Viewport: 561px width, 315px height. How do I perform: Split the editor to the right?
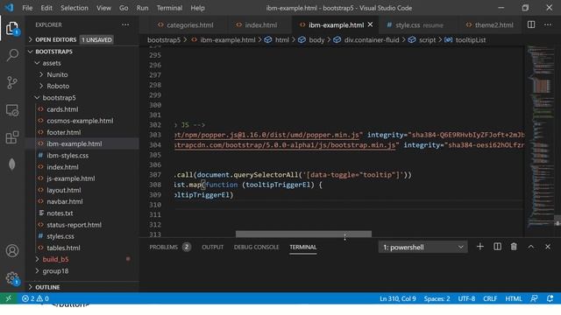[x=531, y=24]
